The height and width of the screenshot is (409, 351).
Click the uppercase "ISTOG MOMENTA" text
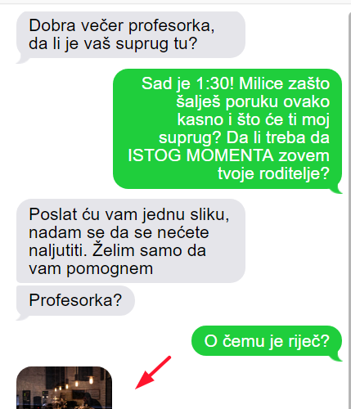200,155
